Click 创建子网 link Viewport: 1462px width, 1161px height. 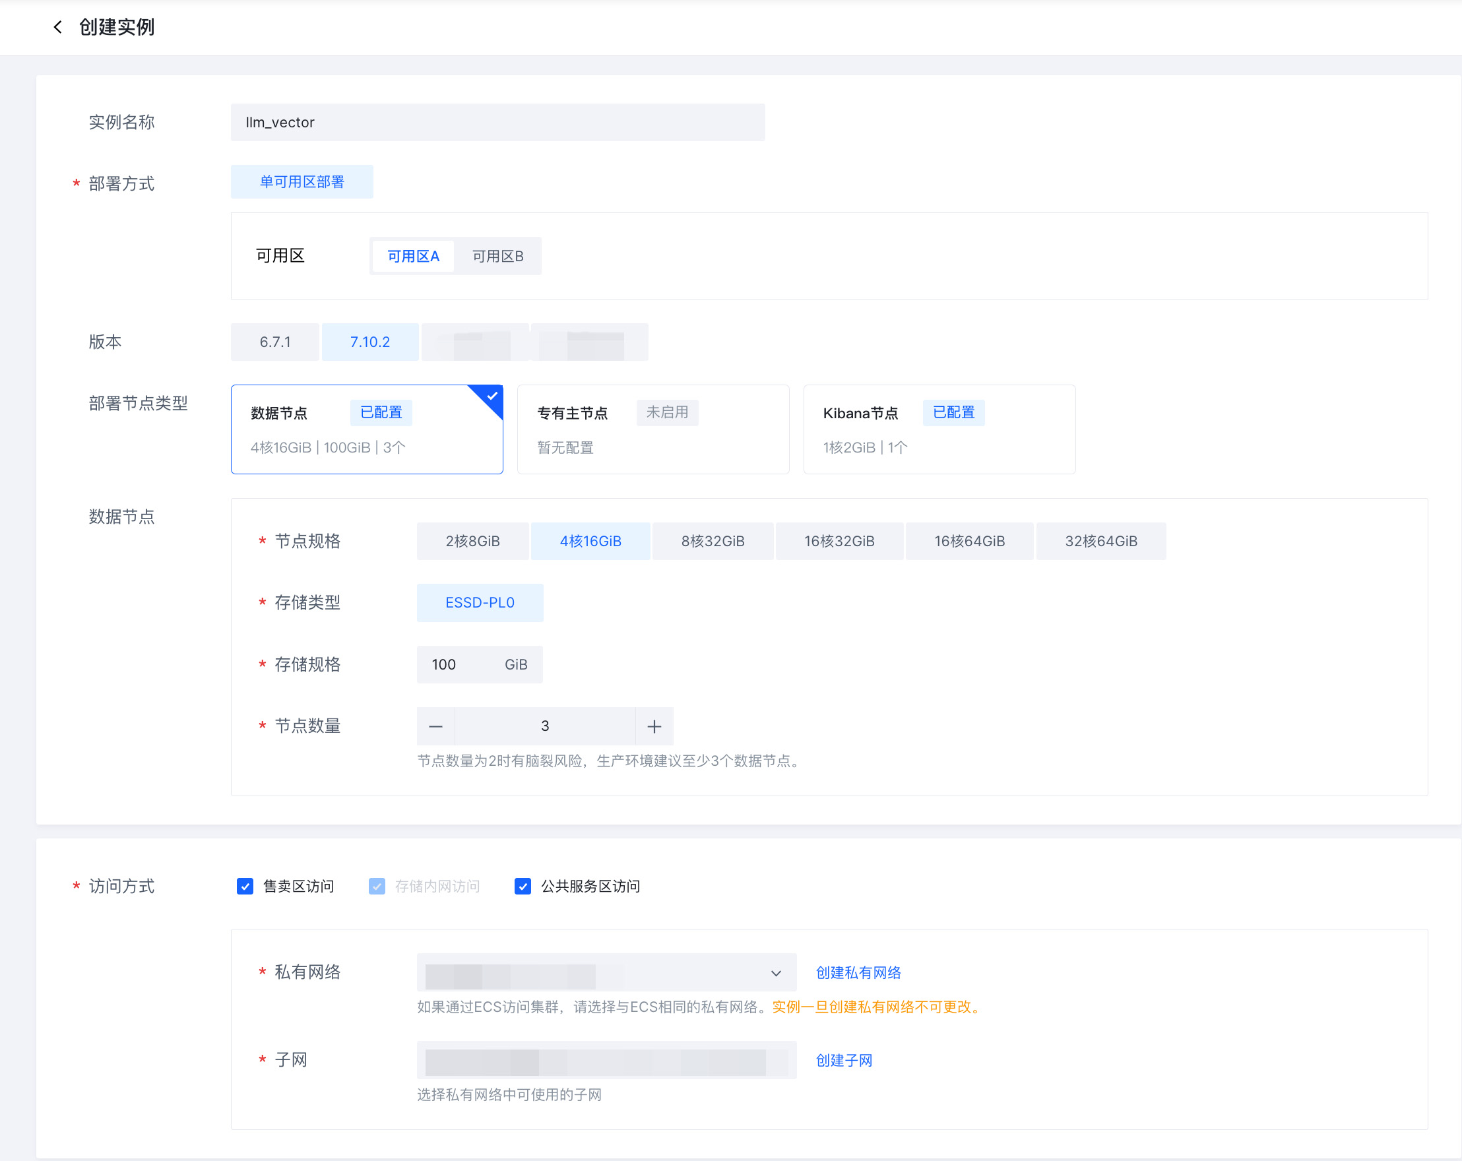coord(844,1060)
